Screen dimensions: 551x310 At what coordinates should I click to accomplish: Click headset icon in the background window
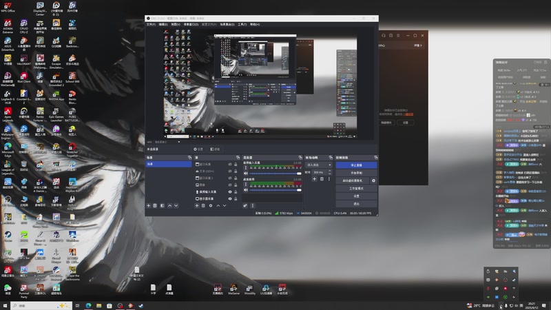(x=384, y=36)
